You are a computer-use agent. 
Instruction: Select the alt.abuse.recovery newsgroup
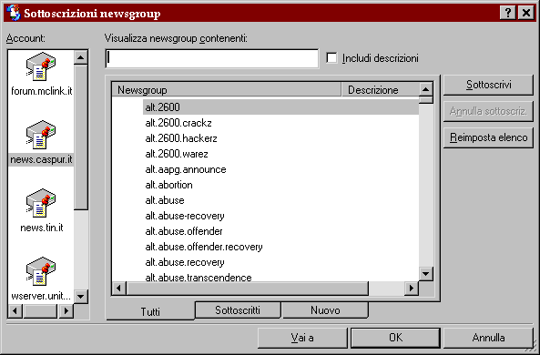click(185, 262)
